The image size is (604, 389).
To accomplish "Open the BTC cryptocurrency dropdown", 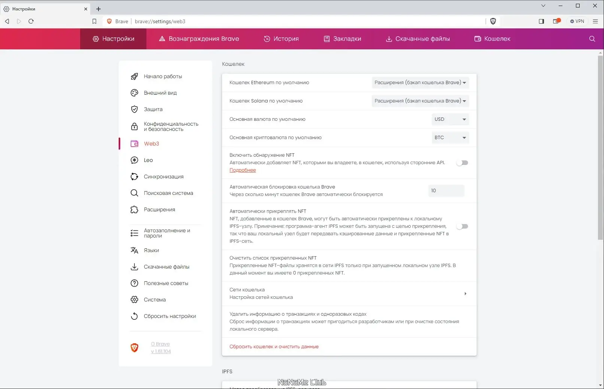I will (x=450, y=138).
